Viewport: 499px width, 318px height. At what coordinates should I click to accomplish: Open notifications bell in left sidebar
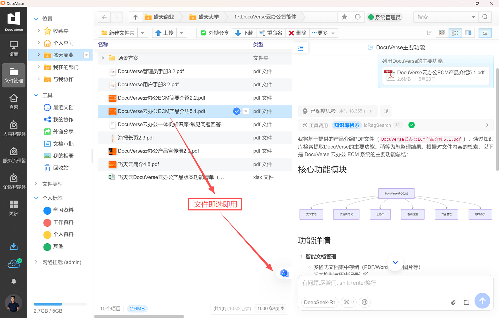pos(14,281)
